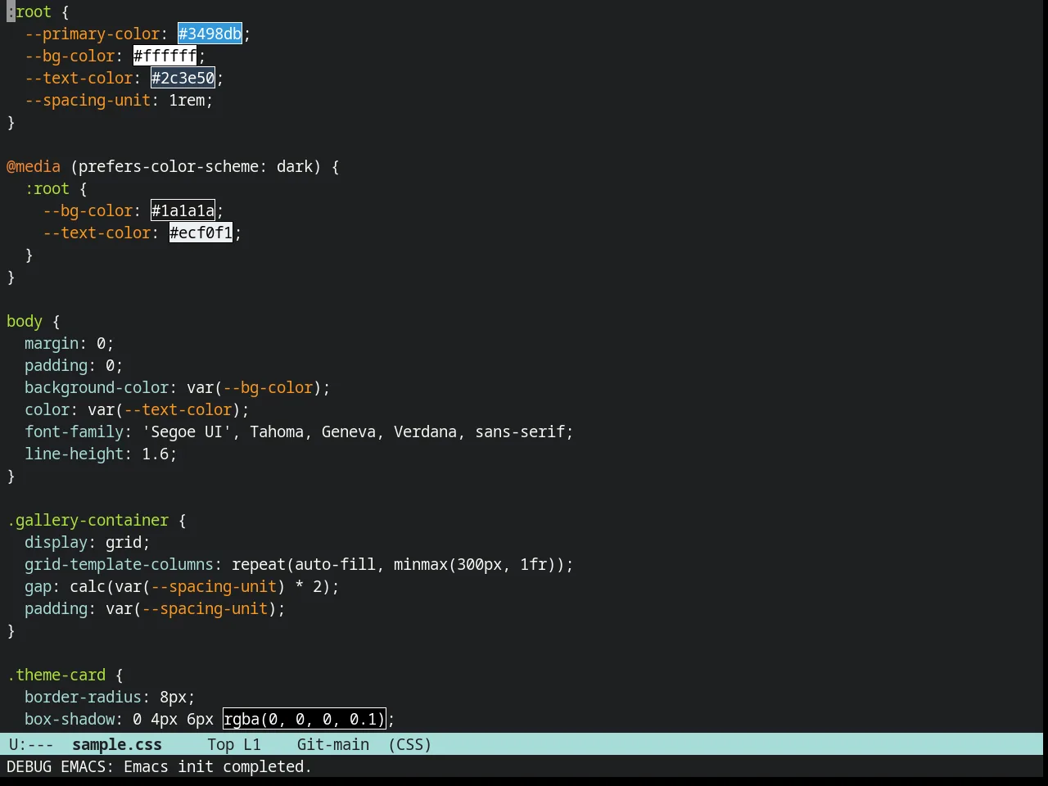Viewport: 1048px width, 786px height.
Task: Click the #ecf0f1 color value
Action: click(x=201, y=233)
